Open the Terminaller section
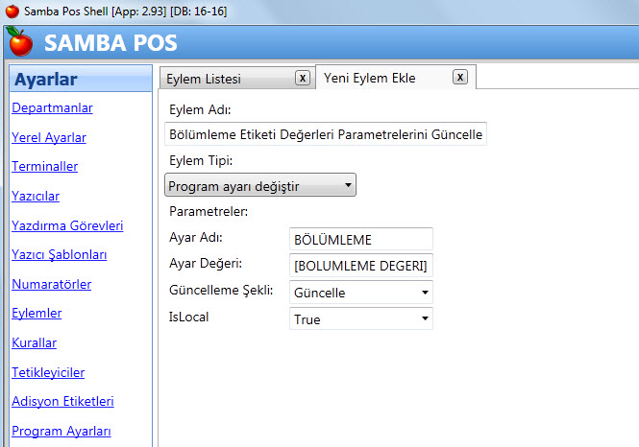 pyautogui.click(x=45, y=166)
